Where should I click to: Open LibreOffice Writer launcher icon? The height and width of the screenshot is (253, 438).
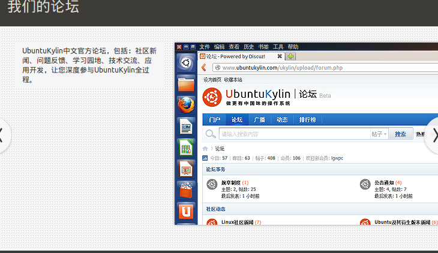[186, 126]
